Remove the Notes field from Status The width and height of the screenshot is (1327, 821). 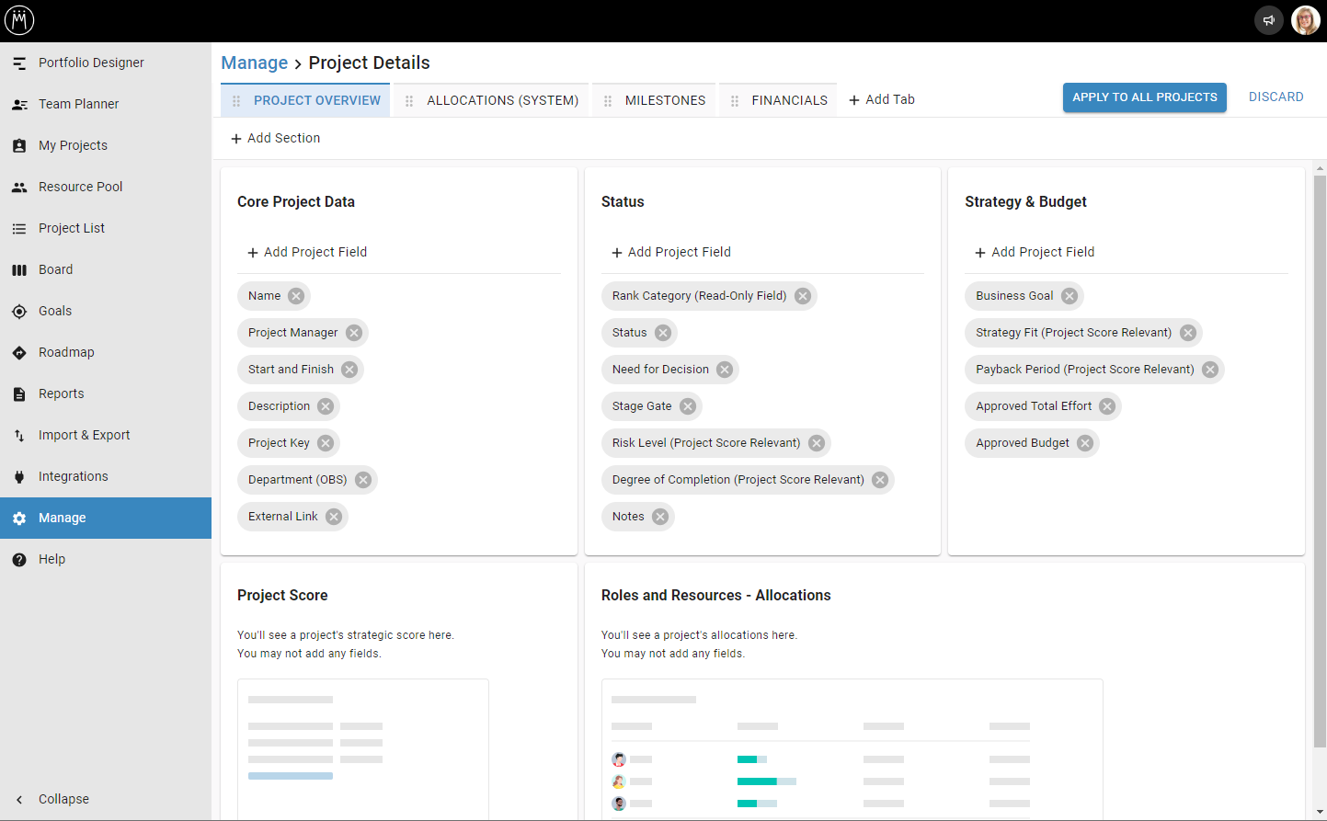click(659, 516)
